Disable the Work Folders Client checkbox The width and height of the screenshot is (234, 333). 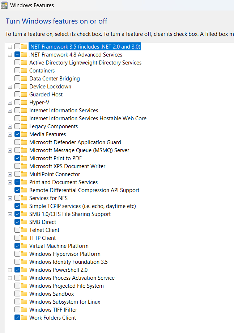coord(17,318)
